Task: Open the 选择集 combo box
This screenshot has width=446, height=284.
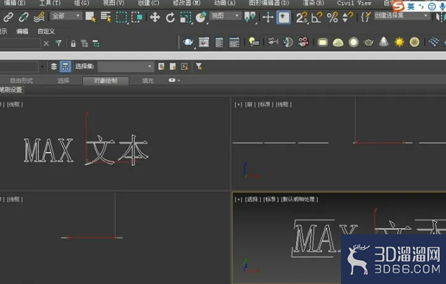Action: pos(126,67)
